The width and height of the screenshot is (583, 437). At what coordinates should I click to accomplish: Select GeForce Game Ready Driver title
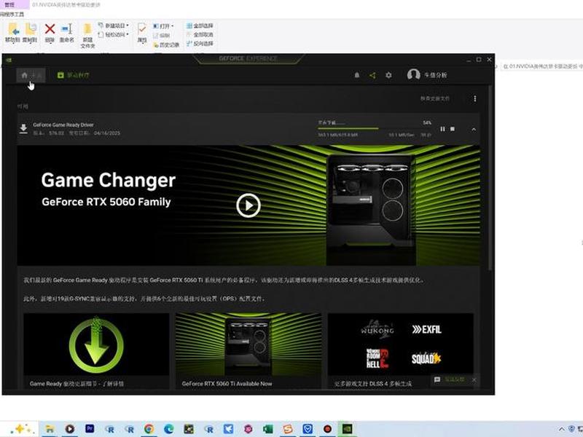63,125
